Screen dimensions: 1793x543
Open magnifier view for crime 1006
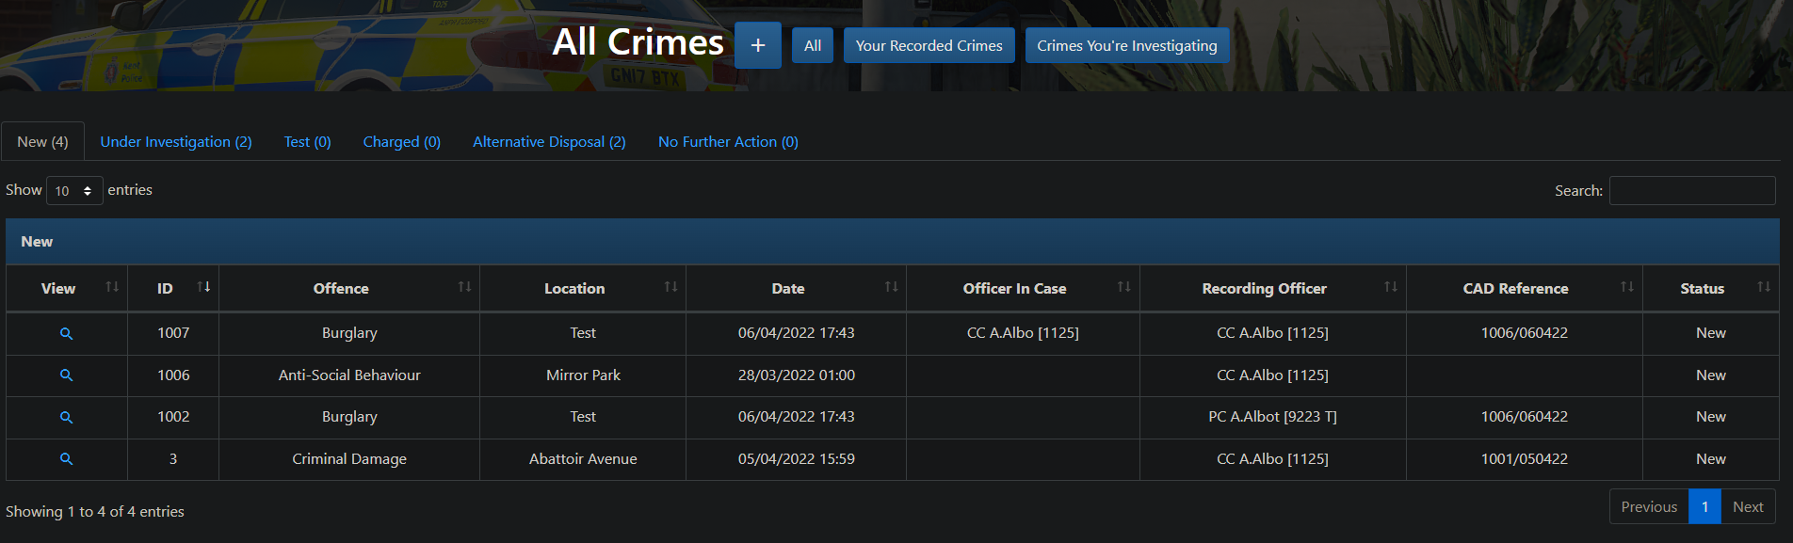pos(66,375)
